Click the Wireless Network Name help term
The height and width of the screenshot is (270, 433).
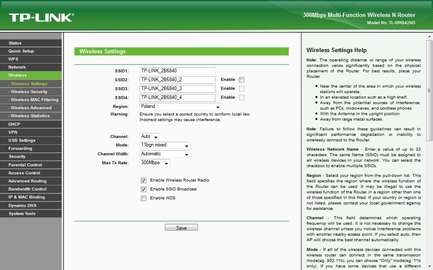pos(332,149)
